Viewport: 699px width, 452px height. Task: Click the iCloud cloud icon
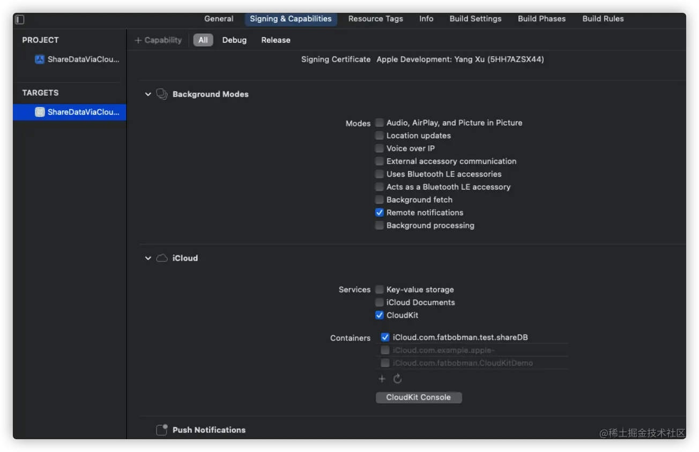click(x=162, y=258)
